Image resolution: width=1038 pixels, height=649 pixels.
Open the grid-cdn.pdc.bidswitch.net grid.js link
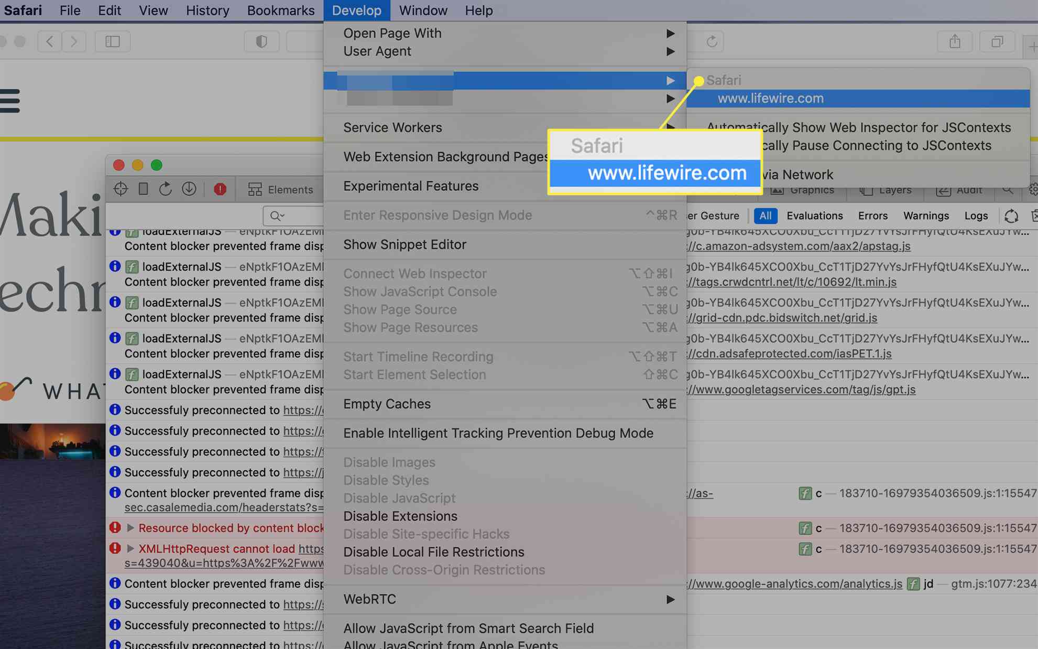tap(782, 318)
